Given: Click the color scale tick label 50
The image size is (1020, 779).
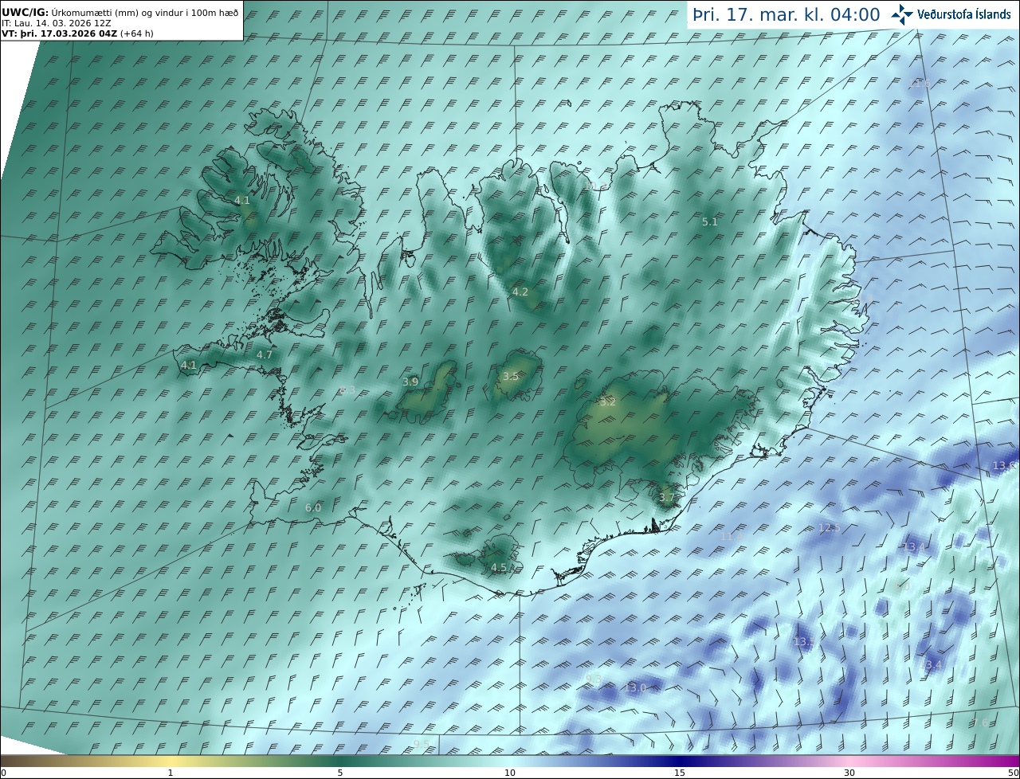Looking at the screenshot, I should pyautogui.click(x=1014, y=773).
